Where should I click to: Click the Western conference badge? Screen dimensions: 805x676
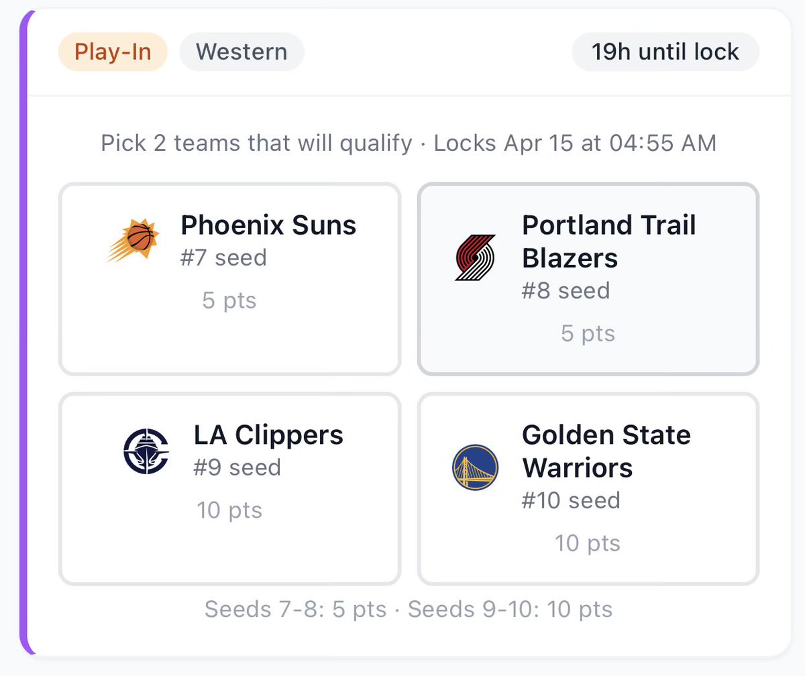tap(241, 52)
